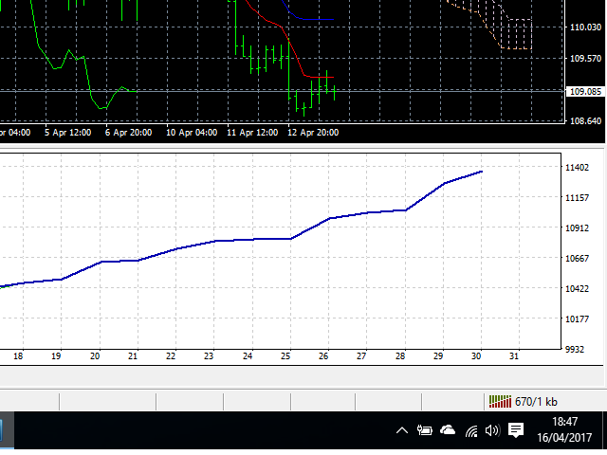This screenshot has height=455, width=607.
Task: Click the volume speaker icon
Action: click(x=491, y=430)
